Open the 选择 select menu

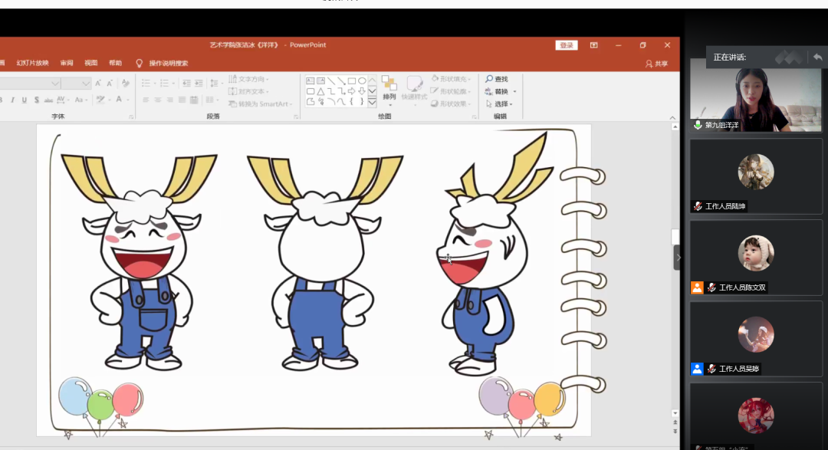(x=499, y=104)
